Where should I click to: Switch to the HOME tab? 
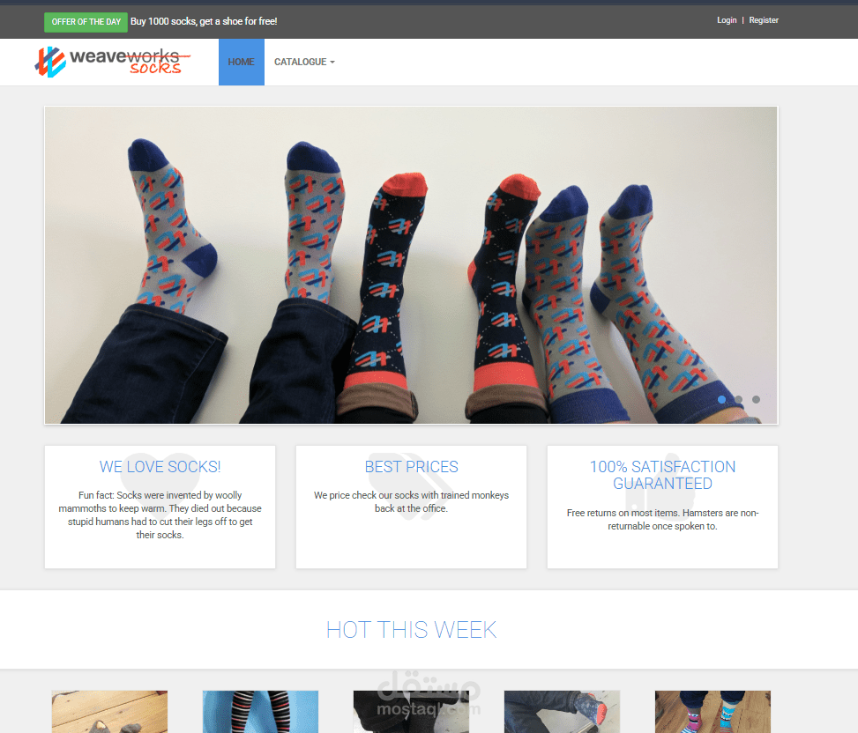241,62
